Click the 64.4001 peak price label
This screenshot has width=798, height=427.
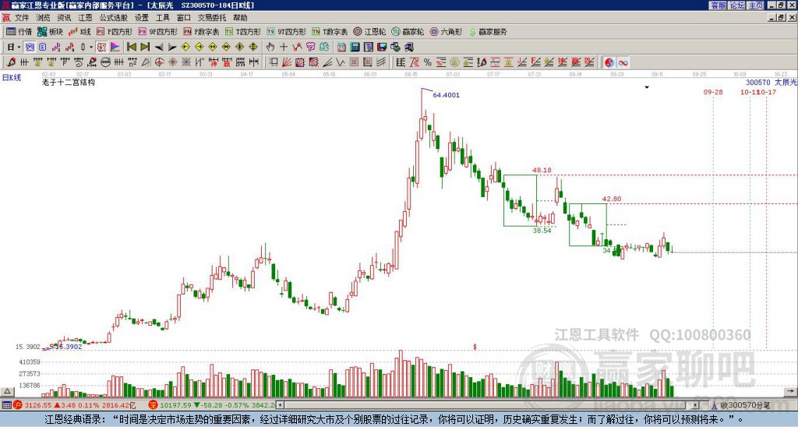(x=447, y=94)
